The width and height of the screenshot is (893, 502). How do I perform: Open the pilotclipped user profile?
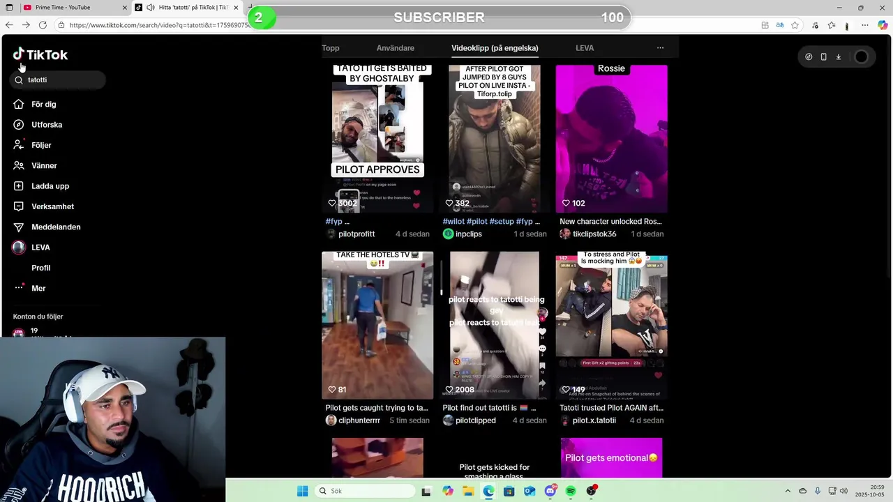point(476,420)
